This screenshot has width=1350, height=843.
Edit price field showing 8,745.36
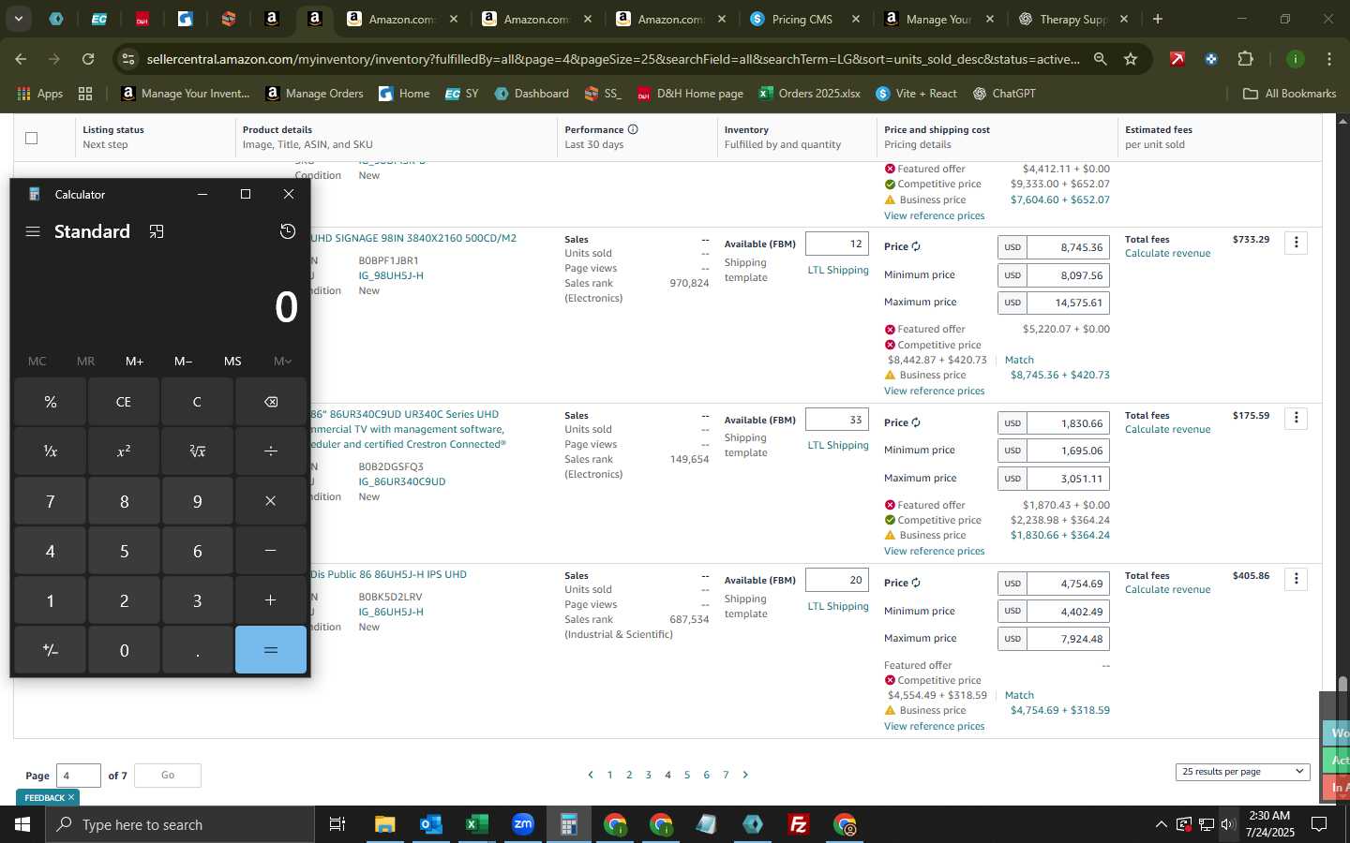pyautogui.click(x=1069, y=247)
